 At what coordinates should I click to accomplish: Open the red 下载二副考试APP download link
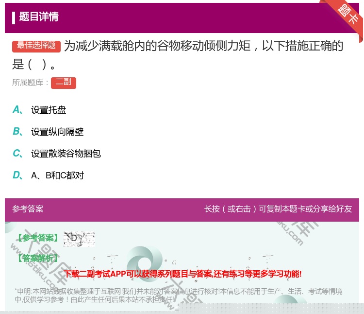tap(182, 274)
